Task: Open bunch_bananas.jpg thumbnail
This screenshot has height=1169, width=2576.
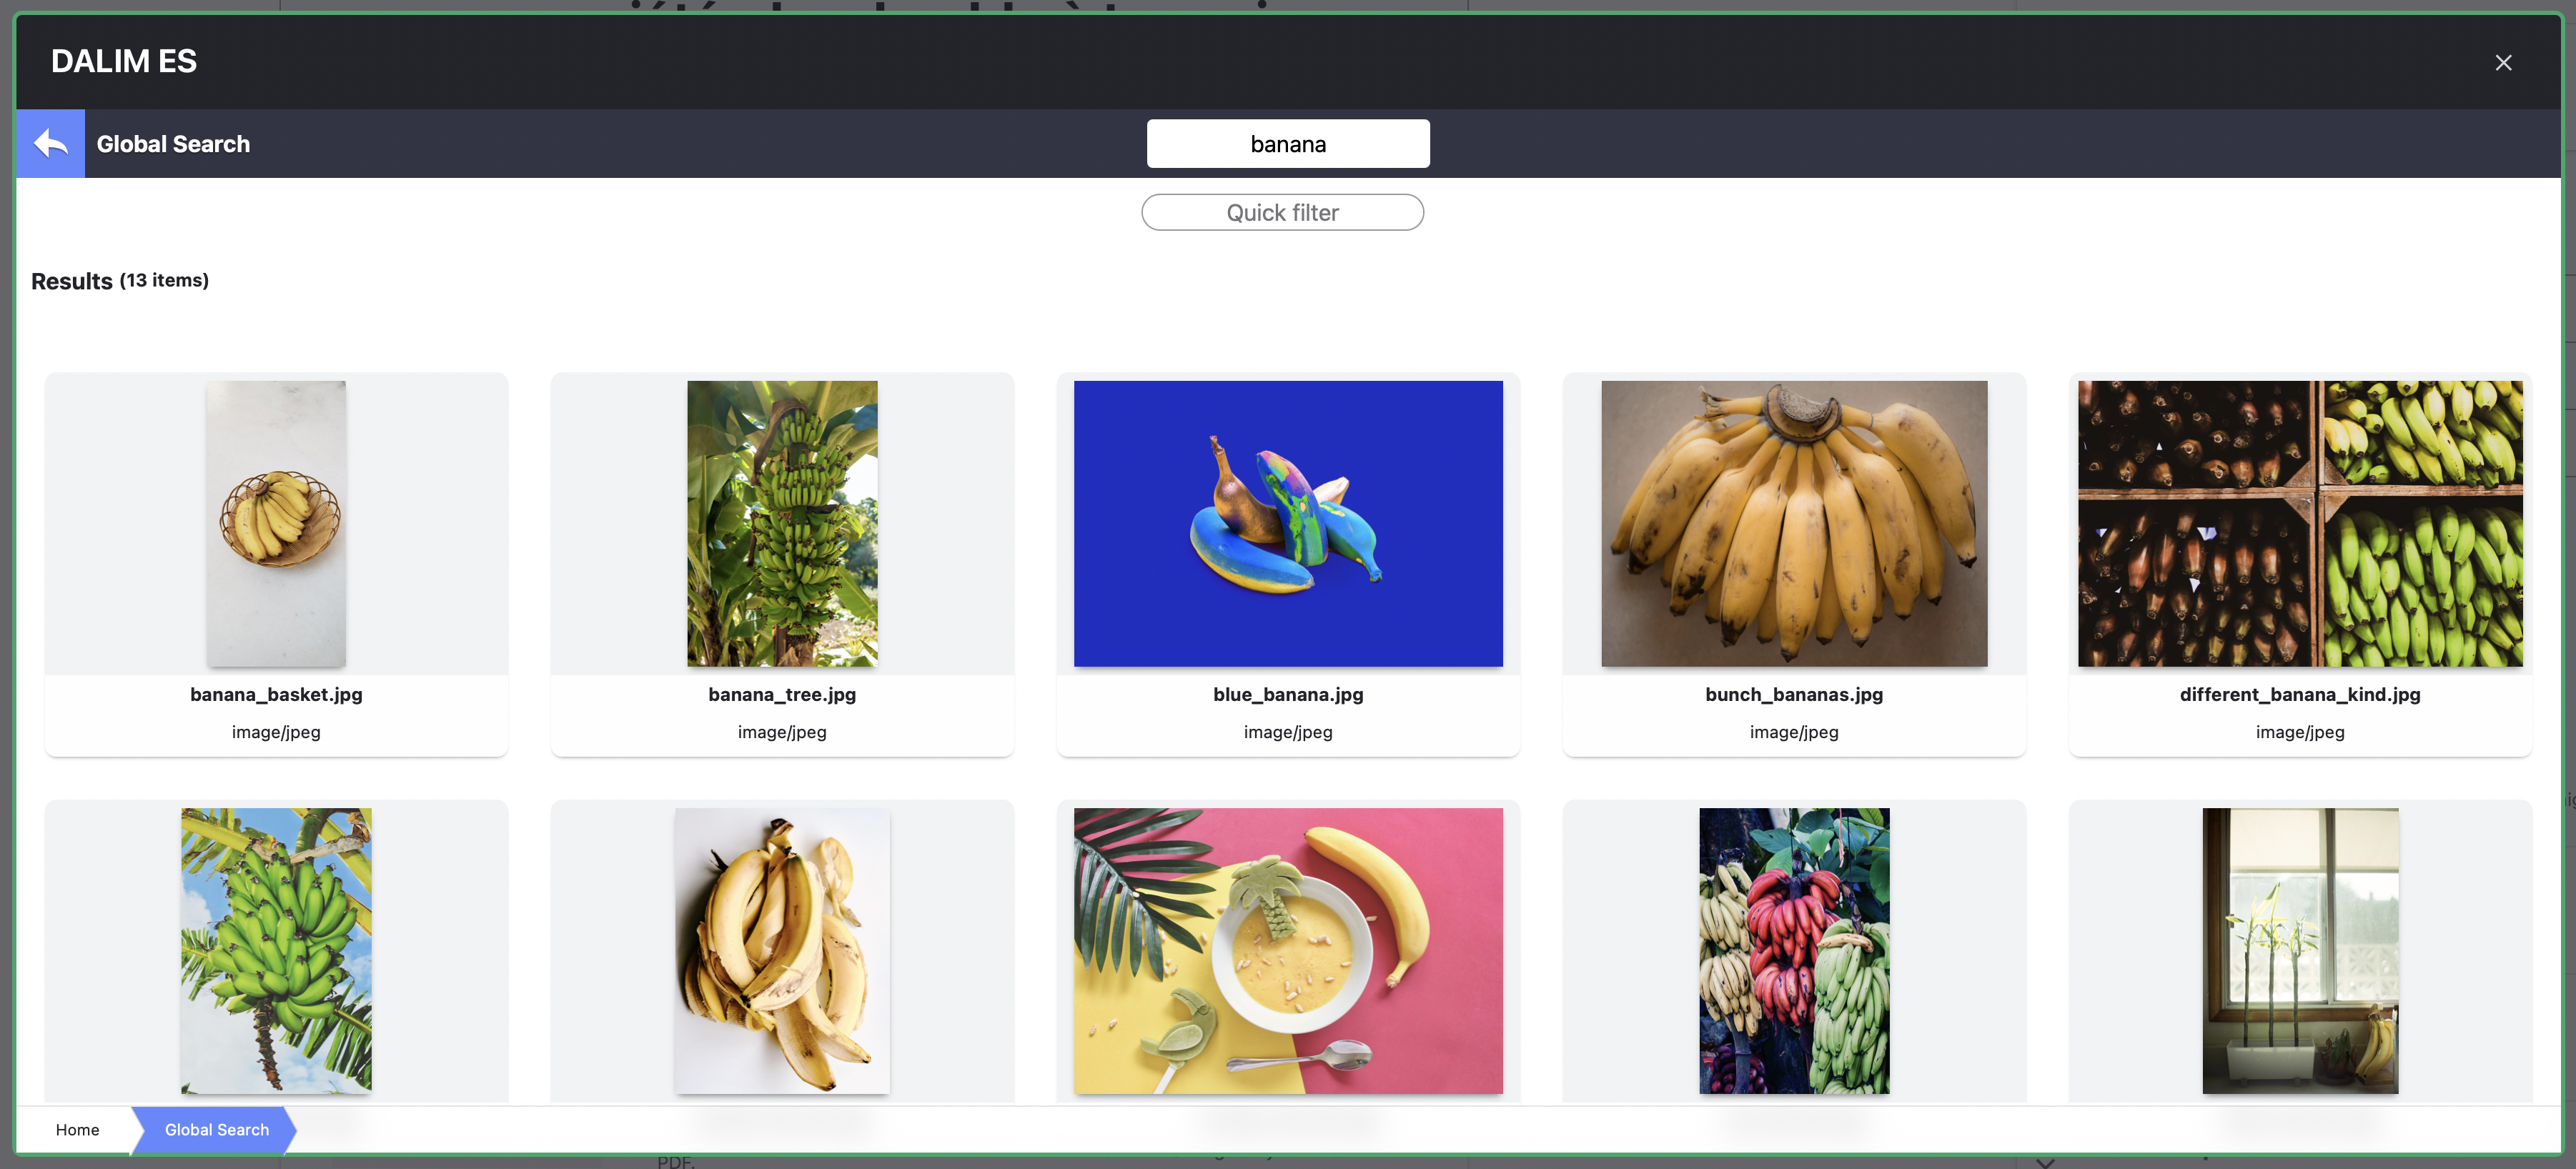Action: point(1794,524)
